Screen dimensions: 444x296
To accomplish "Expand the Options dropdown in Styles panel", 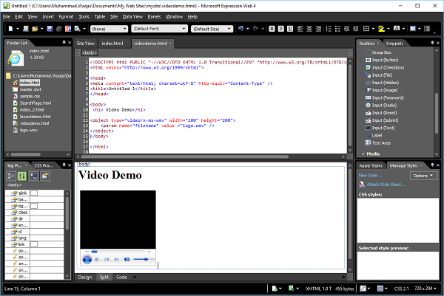I will tap(423, 176).
